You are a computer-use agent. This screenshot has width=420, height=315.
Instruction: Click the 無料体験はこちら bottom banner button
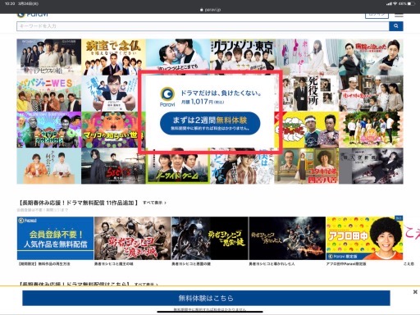(x=206, y=298)
